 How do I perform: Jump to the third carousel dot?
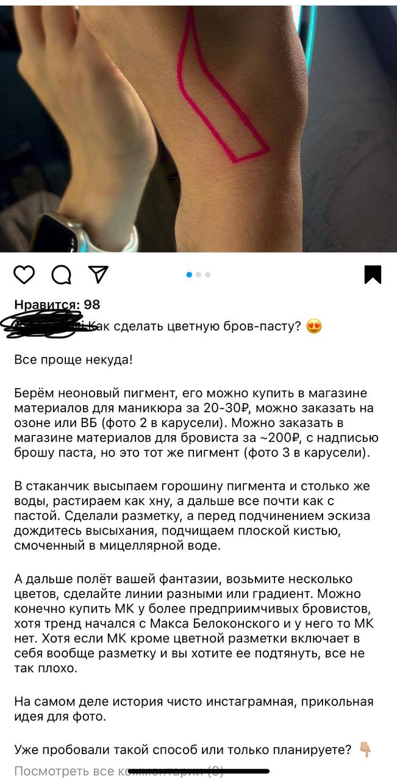pyautogui.click(x=208, y=275)
